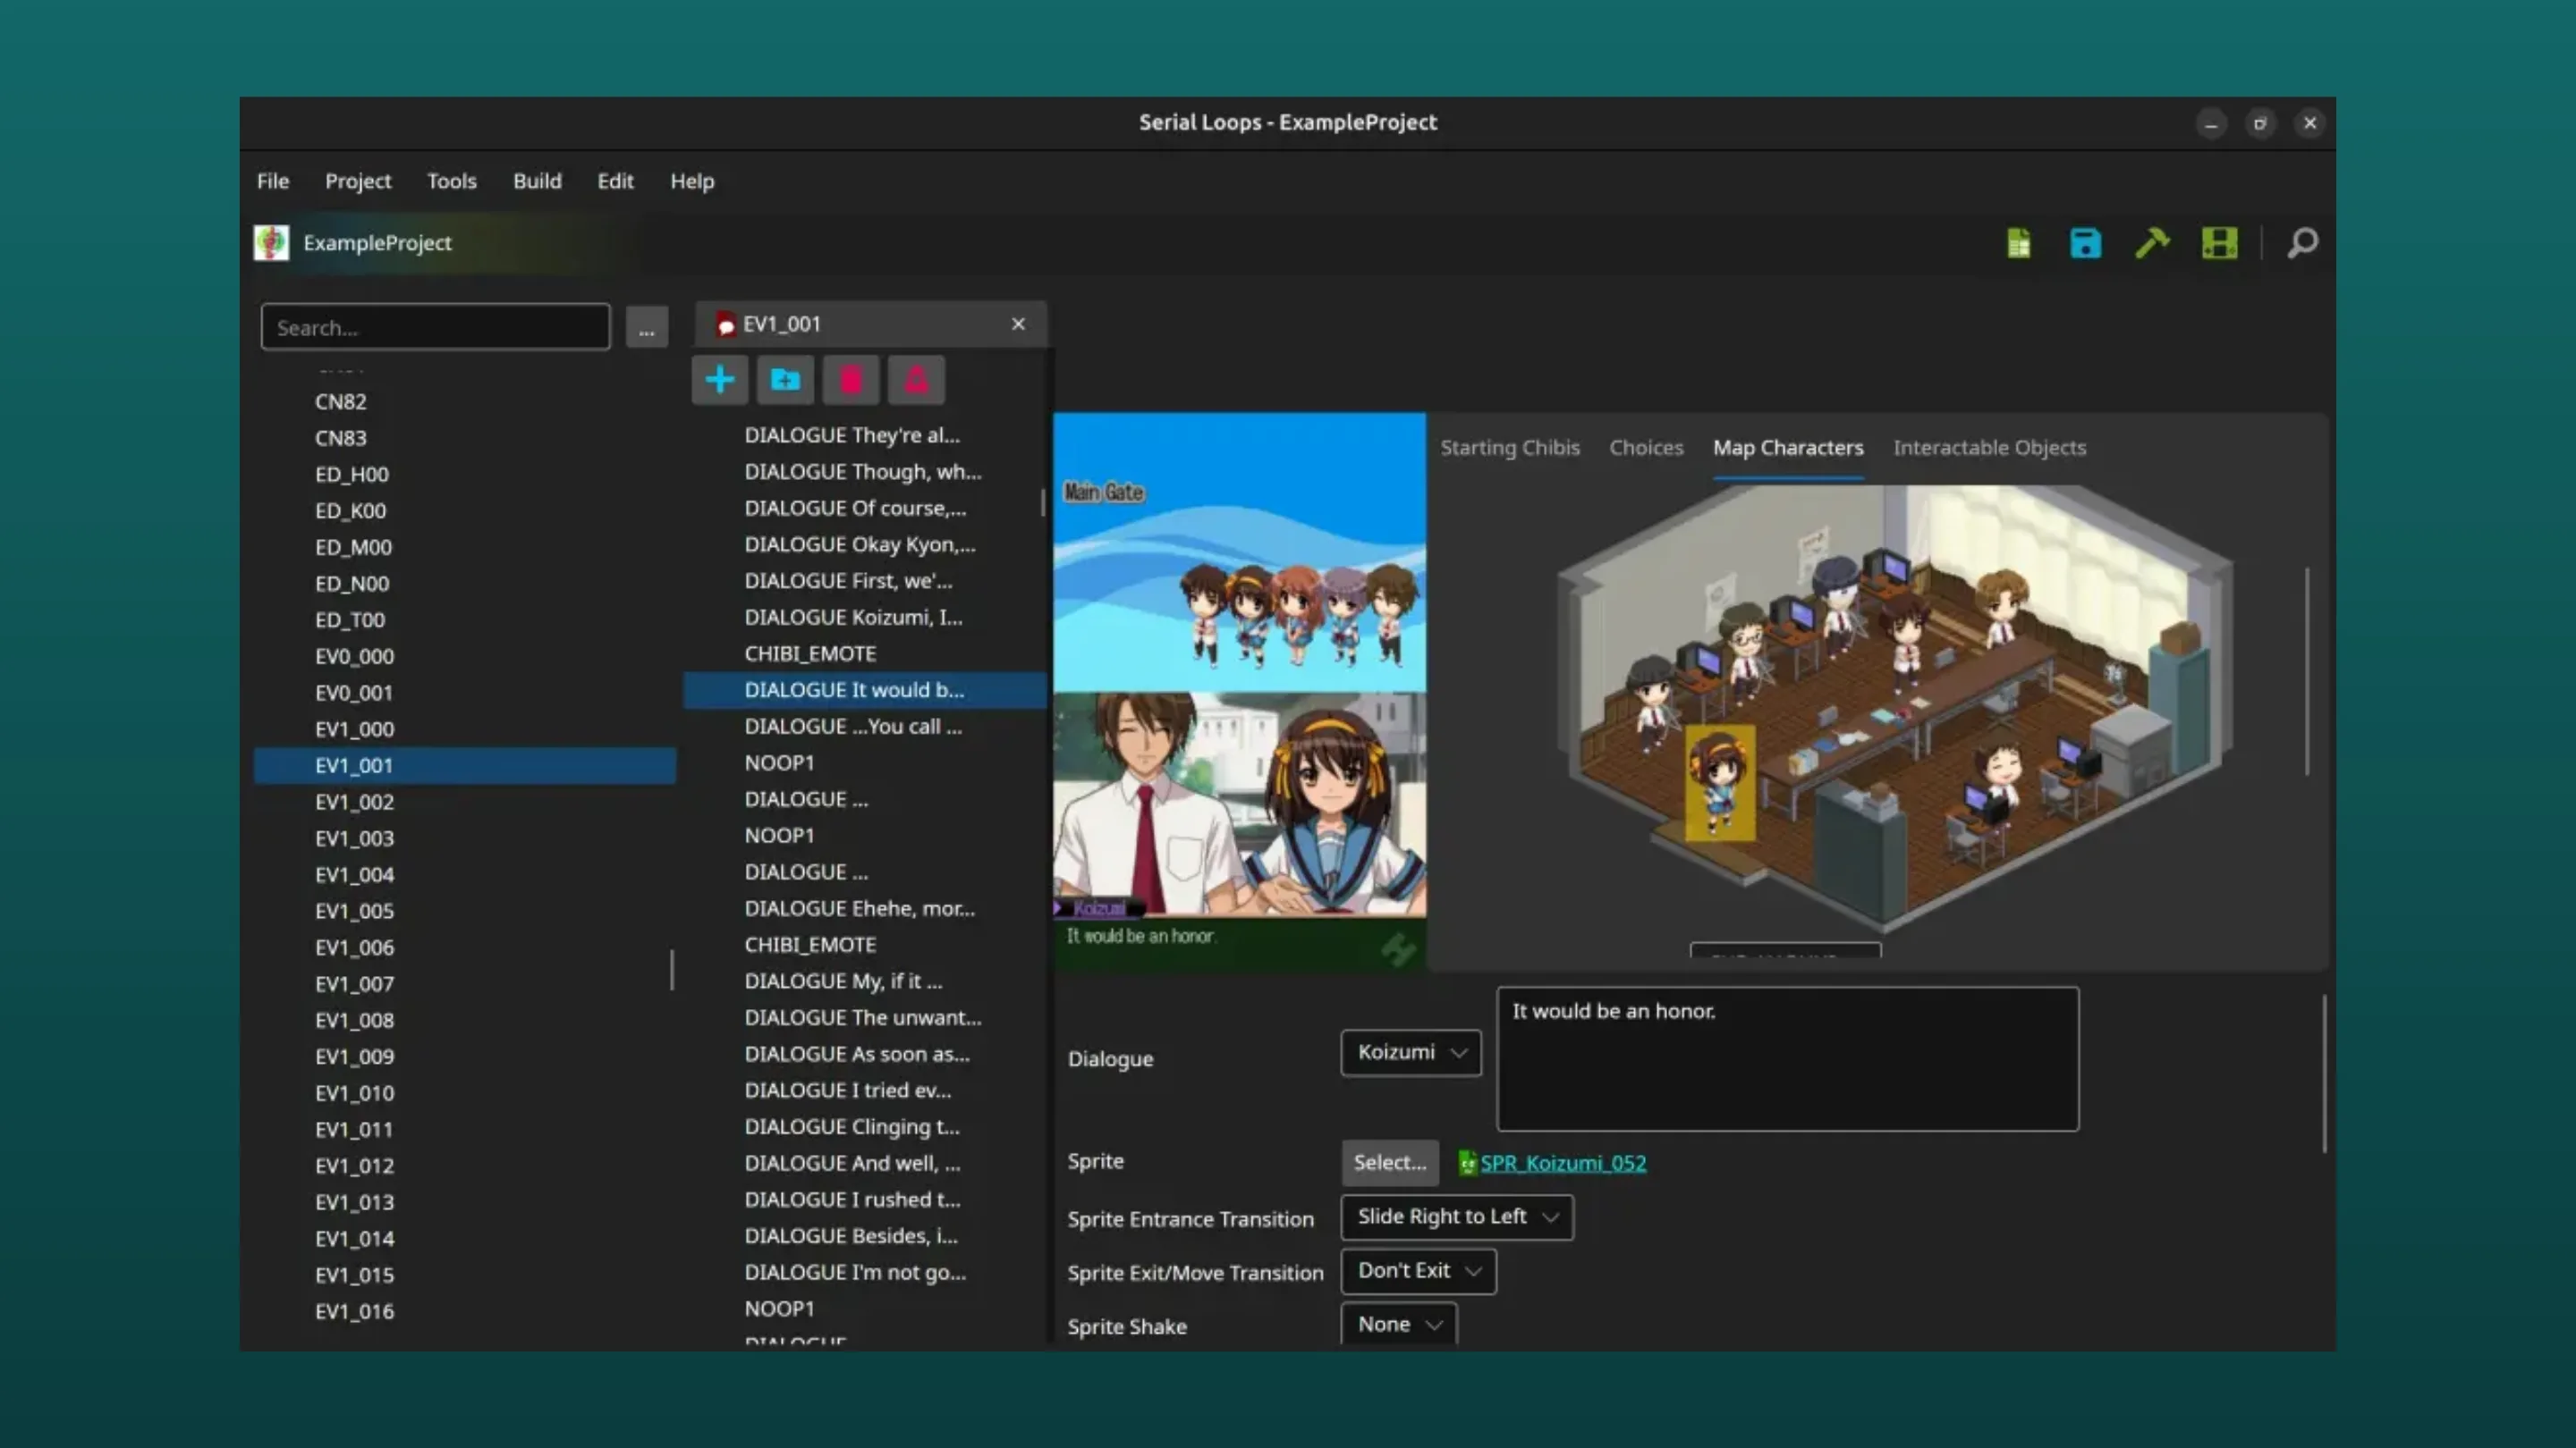Open the Sprite Shake dropdown

1399,1324
